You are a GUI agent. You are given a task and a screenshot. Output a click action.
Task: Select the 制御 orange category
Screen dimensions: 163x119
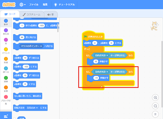(x=6, y=60)
